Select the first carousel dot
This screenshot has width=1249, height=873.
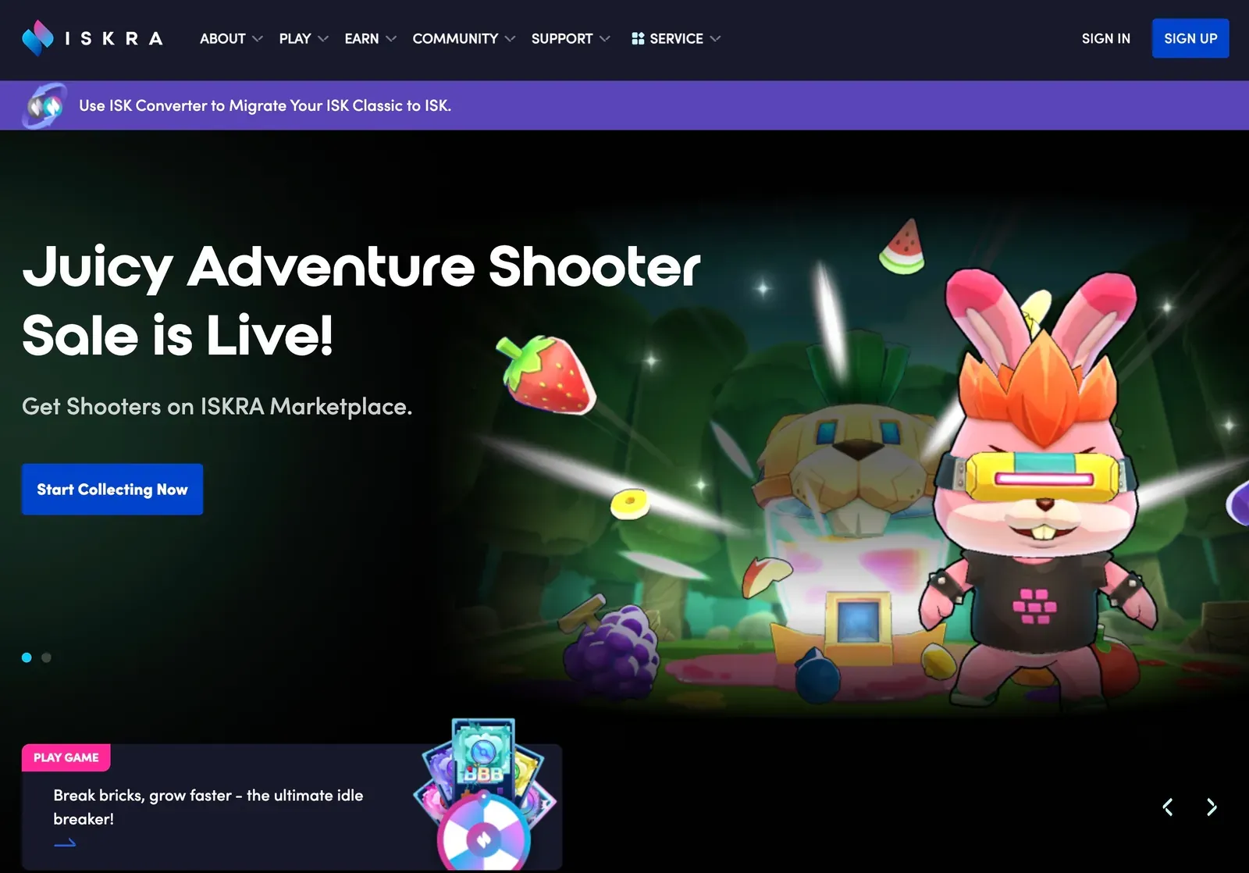click(x=27, y=657)
